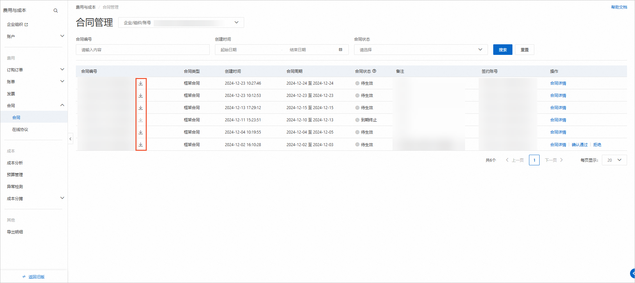This screenshot has height=283, width=635.
Task: Download contract created 2024-12-13 17:29:12
Action: [x=141, y=108]
